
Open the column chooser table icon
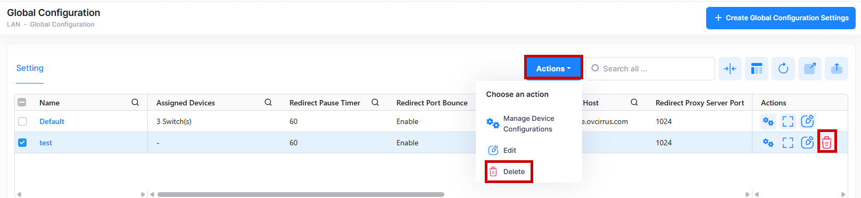pos(757,69)
